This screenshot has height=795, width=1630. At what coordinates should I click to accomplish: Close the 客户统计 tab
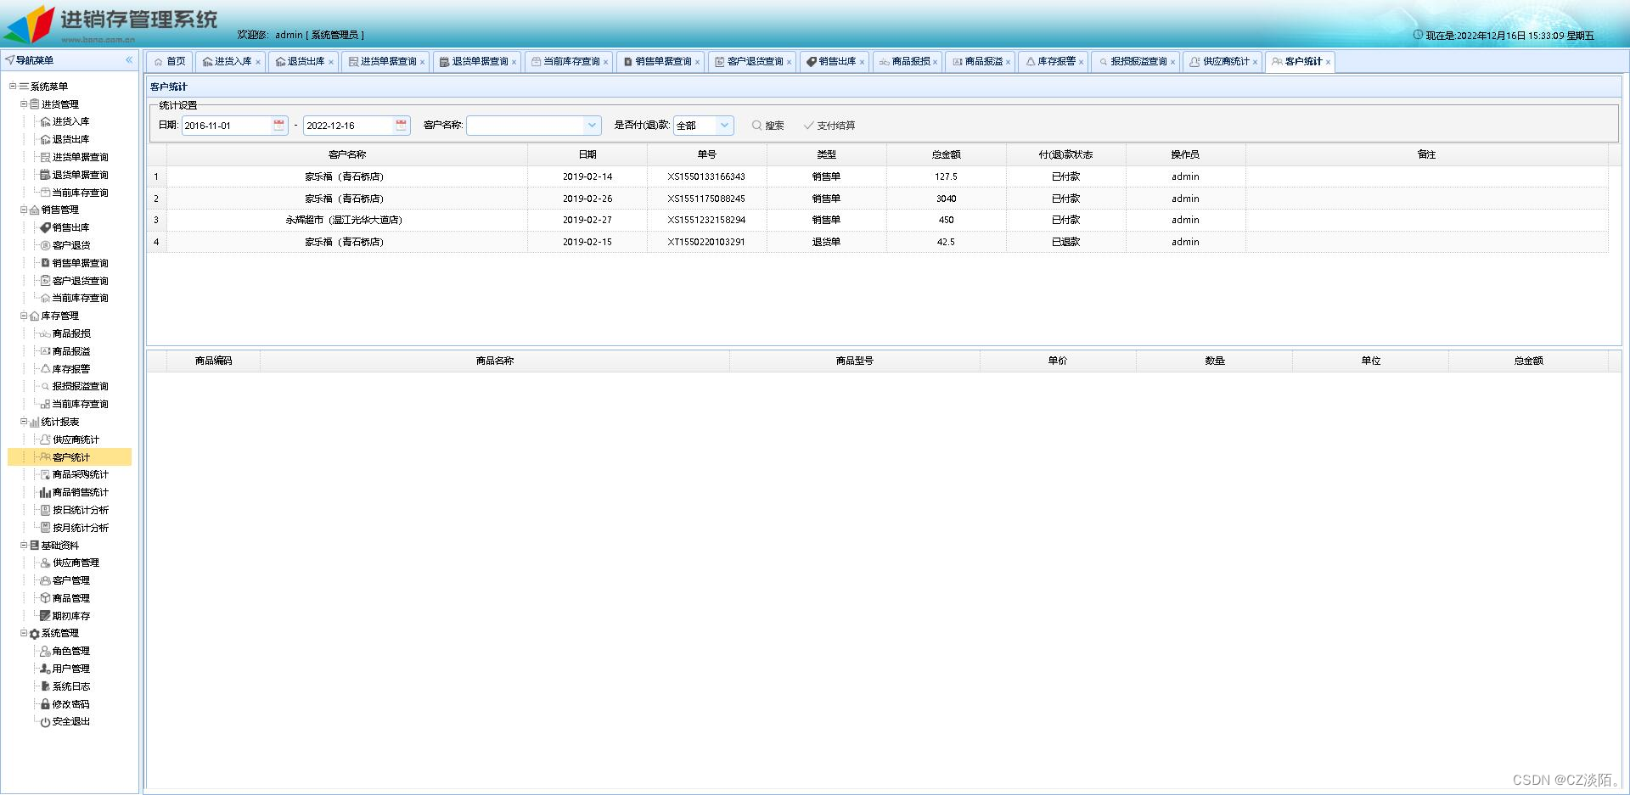click(x=1328, y=62)
